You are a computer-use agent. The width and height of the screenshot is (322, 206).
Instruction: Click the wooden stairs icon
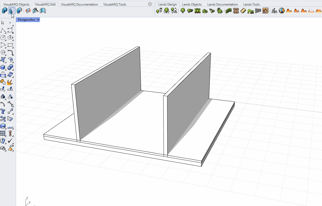pos(243,11)
